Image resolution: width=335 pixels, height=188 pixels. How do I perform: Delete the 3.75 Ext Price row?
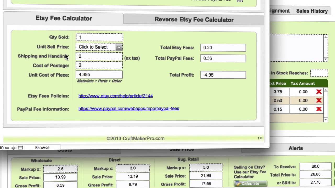[x=319, y=92]
